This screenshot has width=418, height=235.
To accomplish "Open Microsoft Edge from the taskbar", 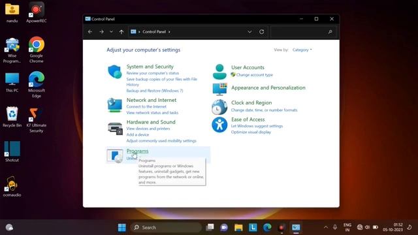I will (267, 227).
